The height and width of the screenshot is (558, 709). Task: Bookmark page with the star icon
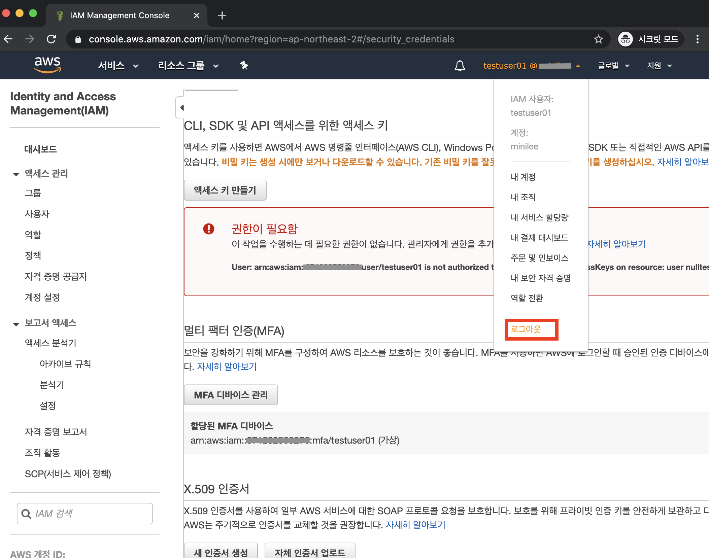[598, 39]
